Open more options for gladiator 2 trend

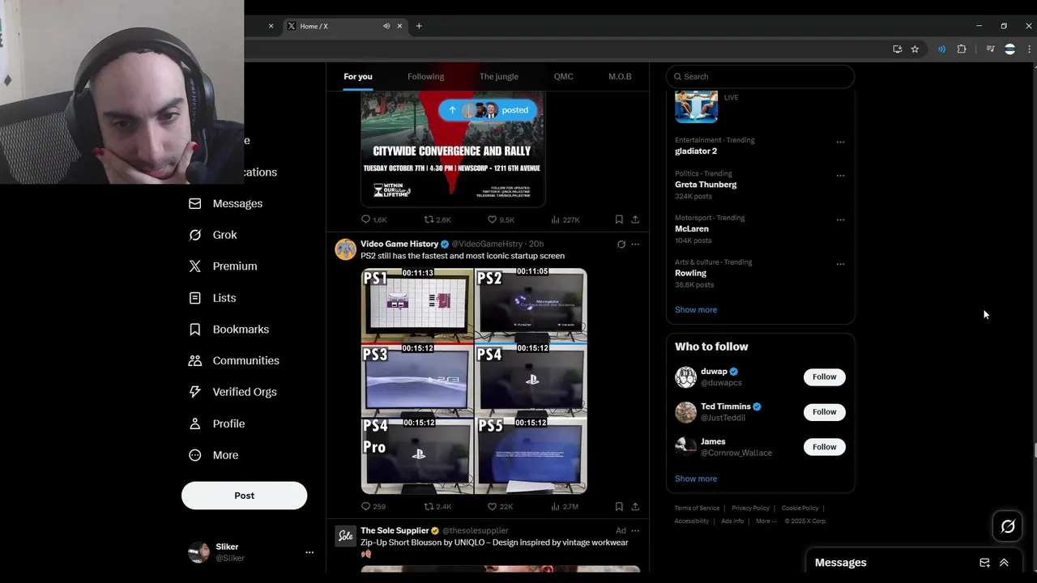coord(840,142)
